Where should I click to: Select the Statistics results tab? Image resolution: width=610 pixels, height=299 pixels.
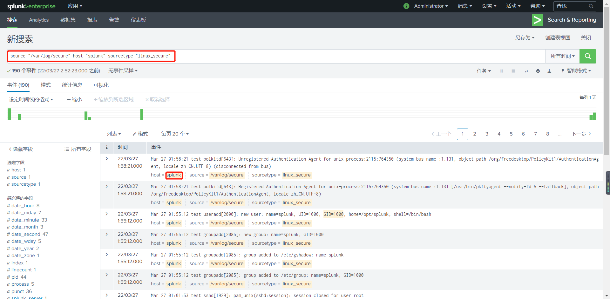coord(72,85)
